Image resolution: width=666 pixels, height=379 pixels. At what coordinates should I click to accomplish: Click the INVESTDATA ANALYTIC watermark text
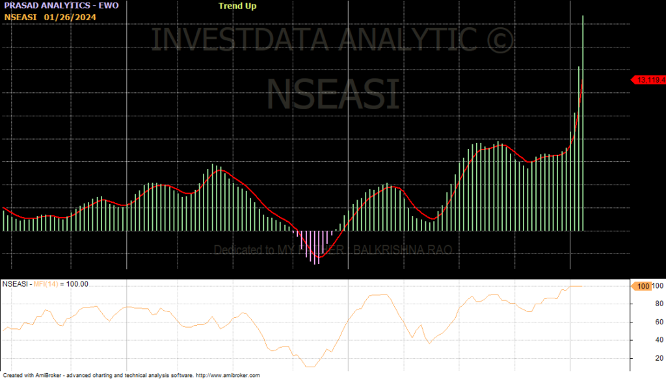(x=332, y=40)
